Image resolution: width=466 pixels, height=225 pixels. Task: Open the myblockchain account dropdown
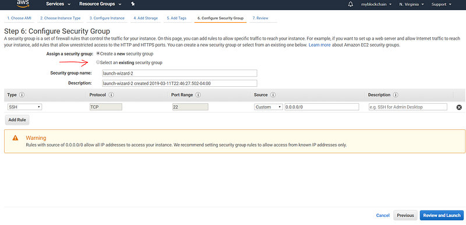click(x=376, y=4)
